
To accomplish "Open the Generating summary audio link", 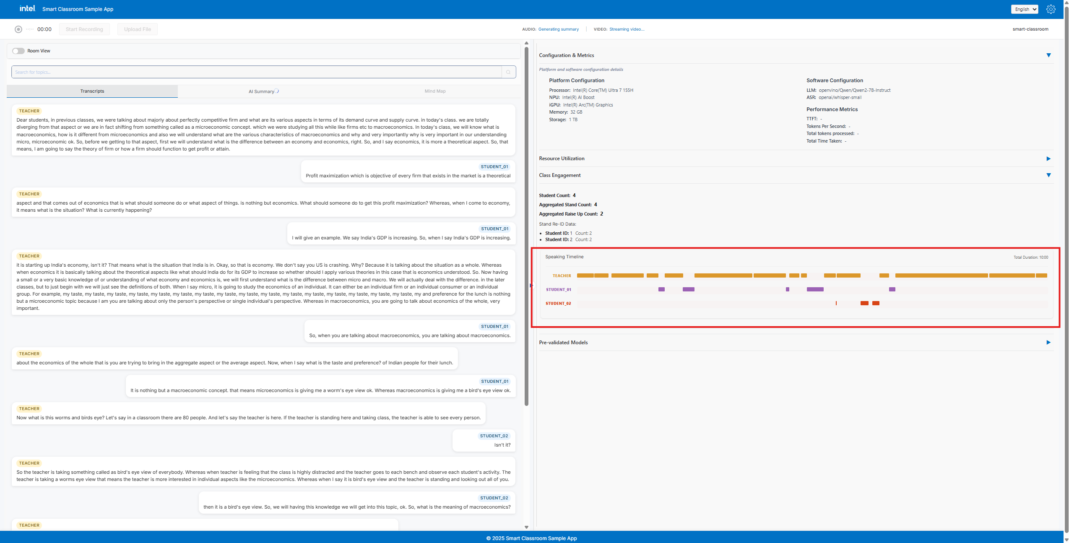I will (558, 29).
